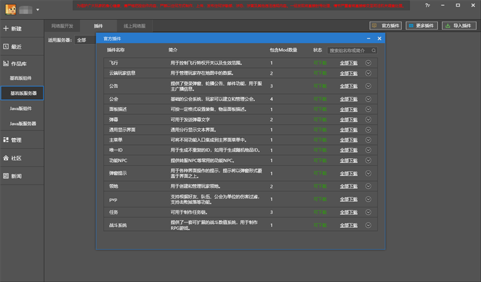The width and height of the screenshot is (481, 282).
Task: Open the 新闻 news section
Action: 16,176
